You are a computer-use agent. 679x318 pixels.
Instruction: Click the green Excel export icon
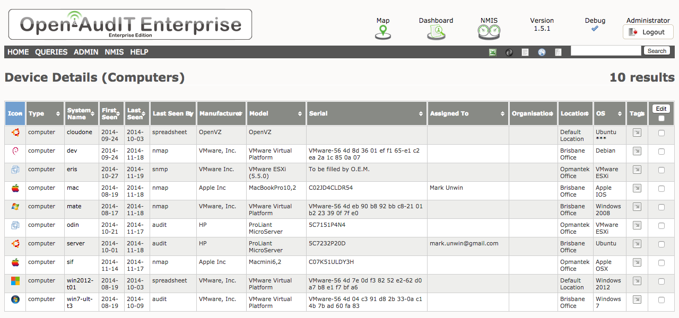pyautogui.click(x=493, y=52)
